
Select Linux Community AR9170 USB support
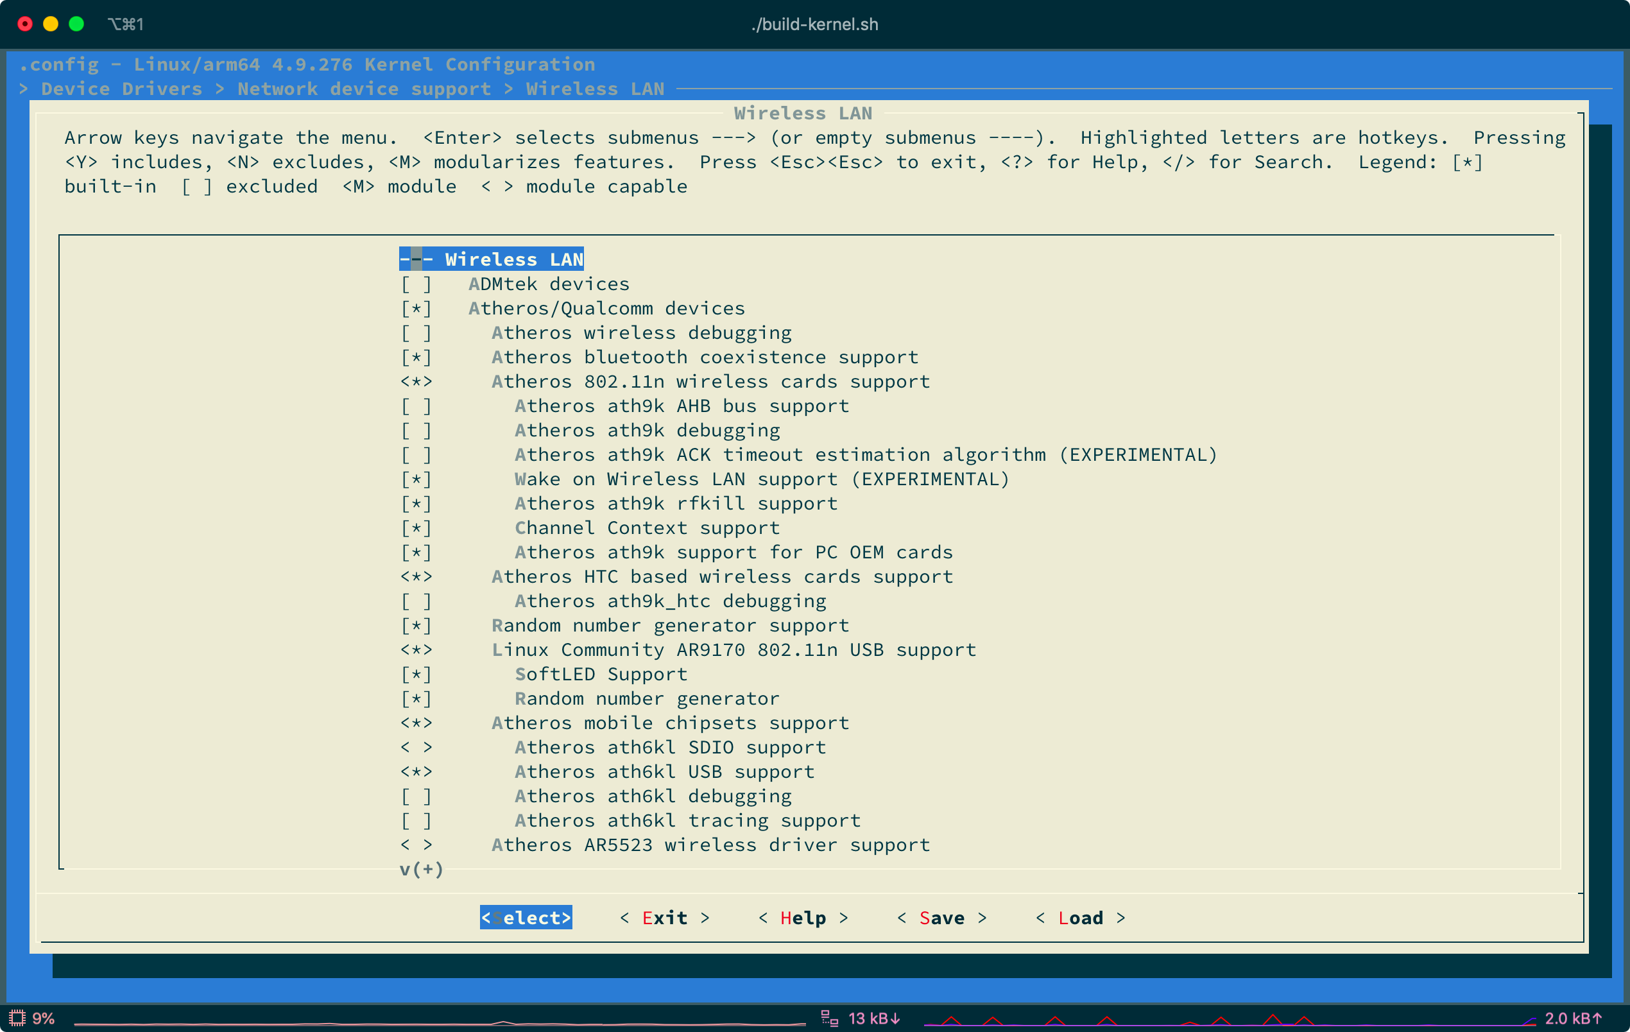click(x=733, y=649)
